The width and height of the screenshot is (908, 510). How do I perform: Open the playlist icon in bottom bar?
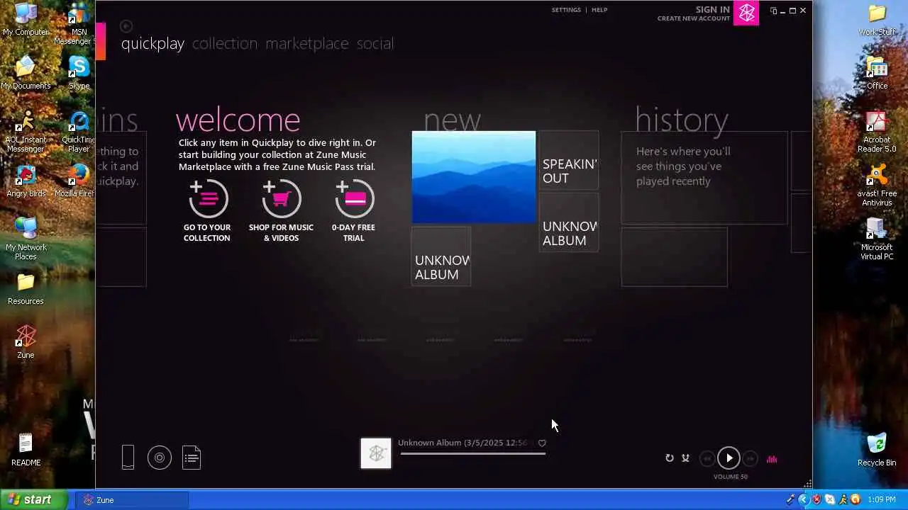tap(192, 458)
